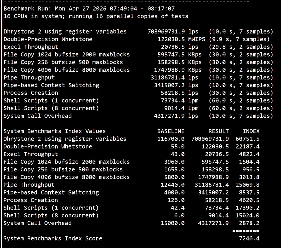The width and height of the screenshot is (281, 248).
Task: Click the 'System Benchmarks Index Score' label
Action: 53,238
